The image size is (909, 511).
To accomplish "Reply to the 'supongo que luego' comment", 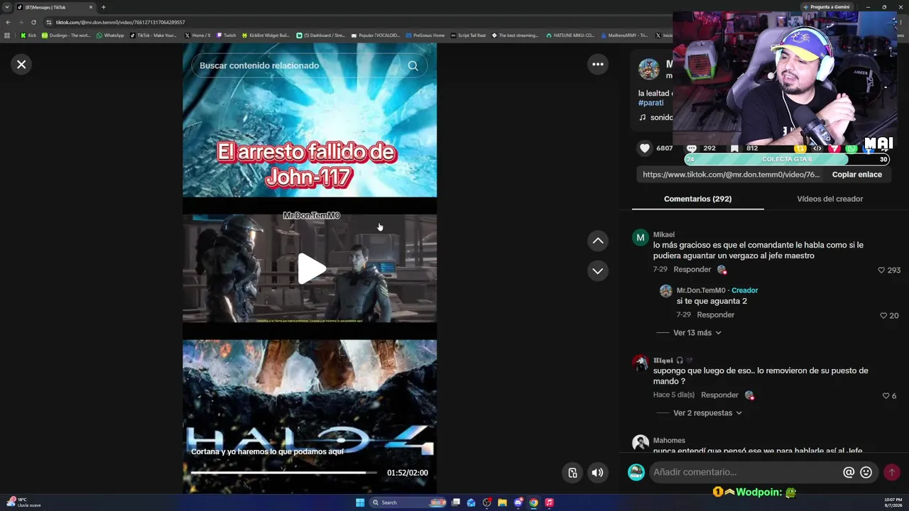I will click(x=719, y=395).
